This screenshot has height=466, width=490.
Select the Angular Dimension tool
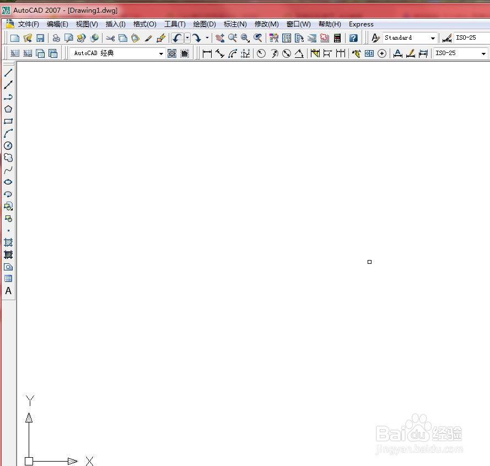point(299,53)
